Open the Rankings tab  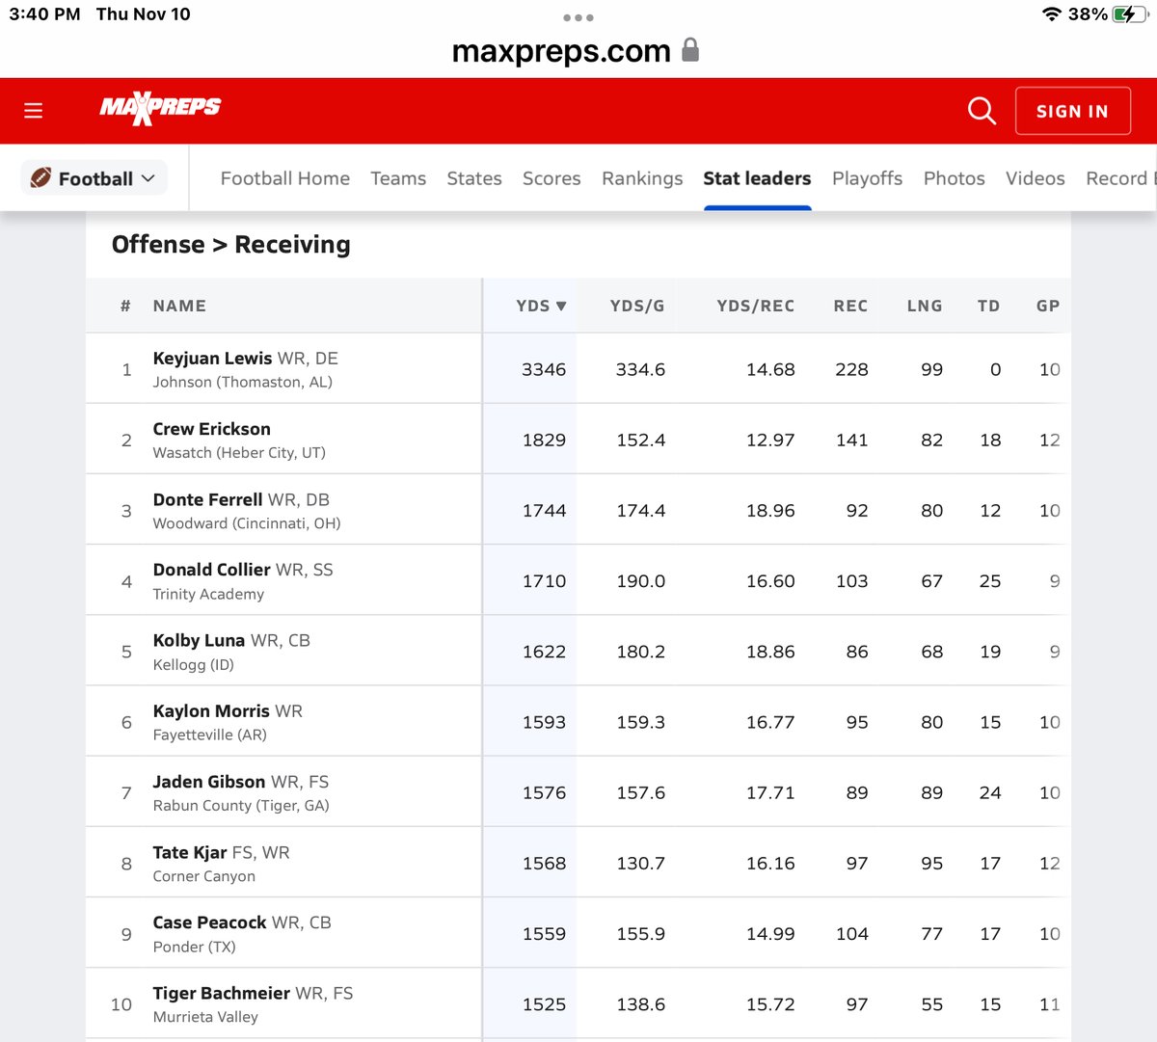point(642,178)
